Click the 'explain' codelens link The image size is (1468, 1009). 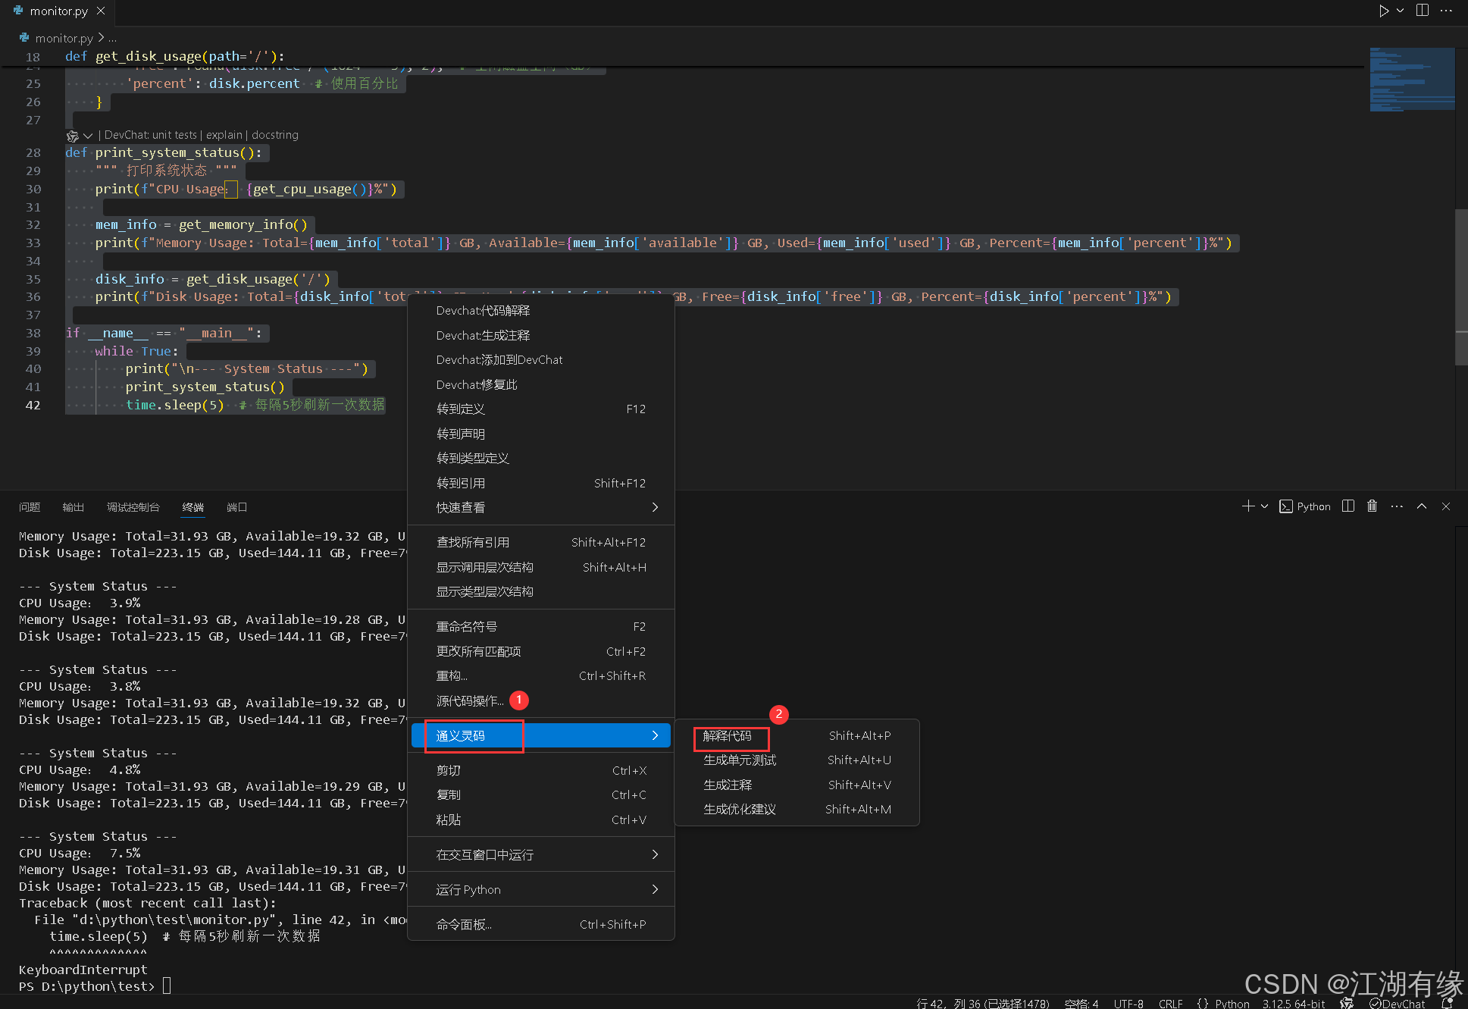(x=224, y=135)
